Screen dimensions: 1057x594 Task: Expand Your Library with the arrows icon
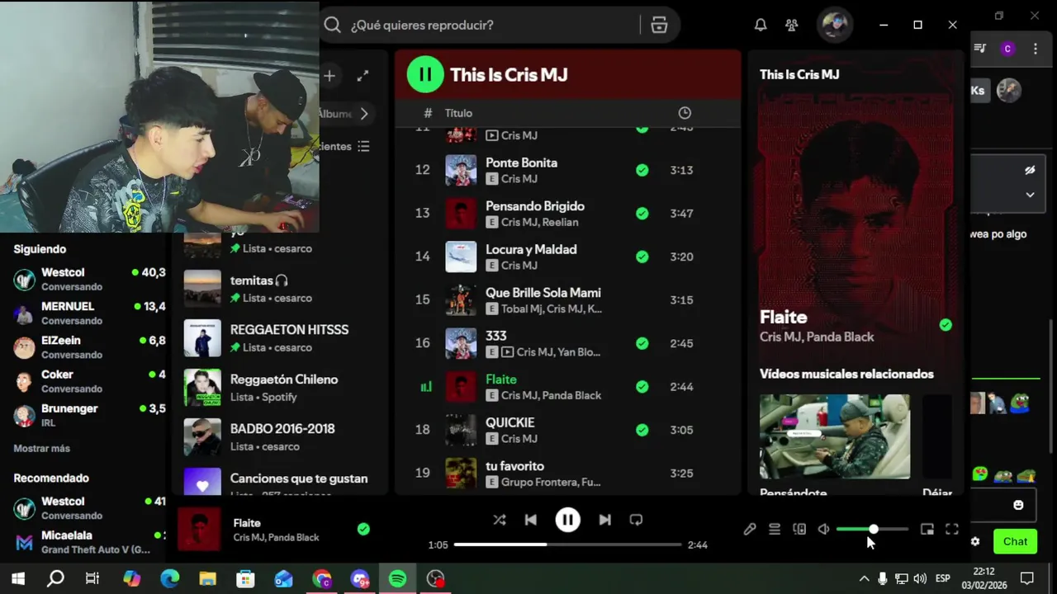click(363, 76)
